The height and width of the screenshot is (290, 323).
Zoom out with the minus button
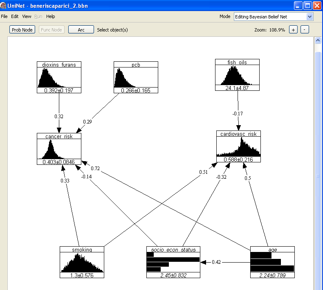[x=305, y=29]
